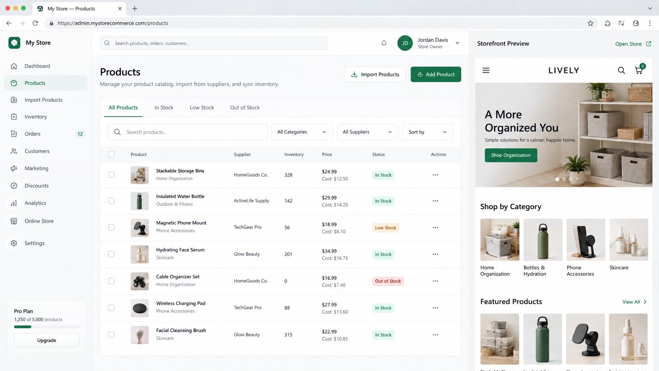659x371 pixels.
Task: Tick the Hydrating Face Serum checkbox
Action: coord(111,254)
